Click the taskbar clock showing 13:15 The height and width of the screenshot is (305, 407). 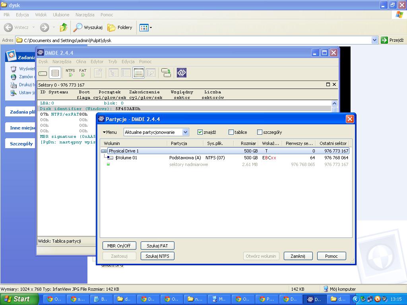tap(396, 299)
